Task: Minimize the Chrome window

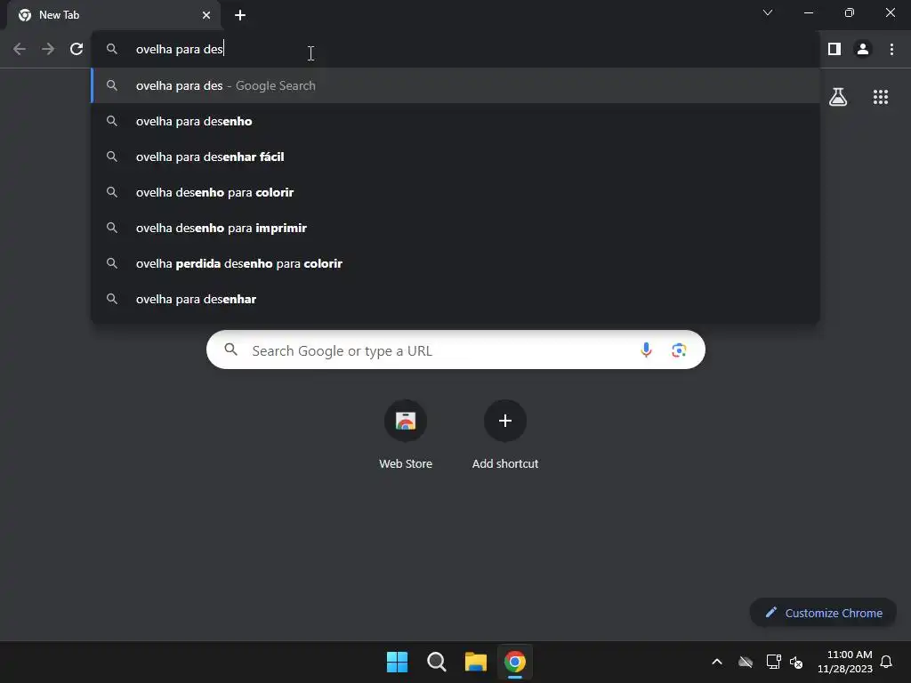Action: tap(808, 12)
